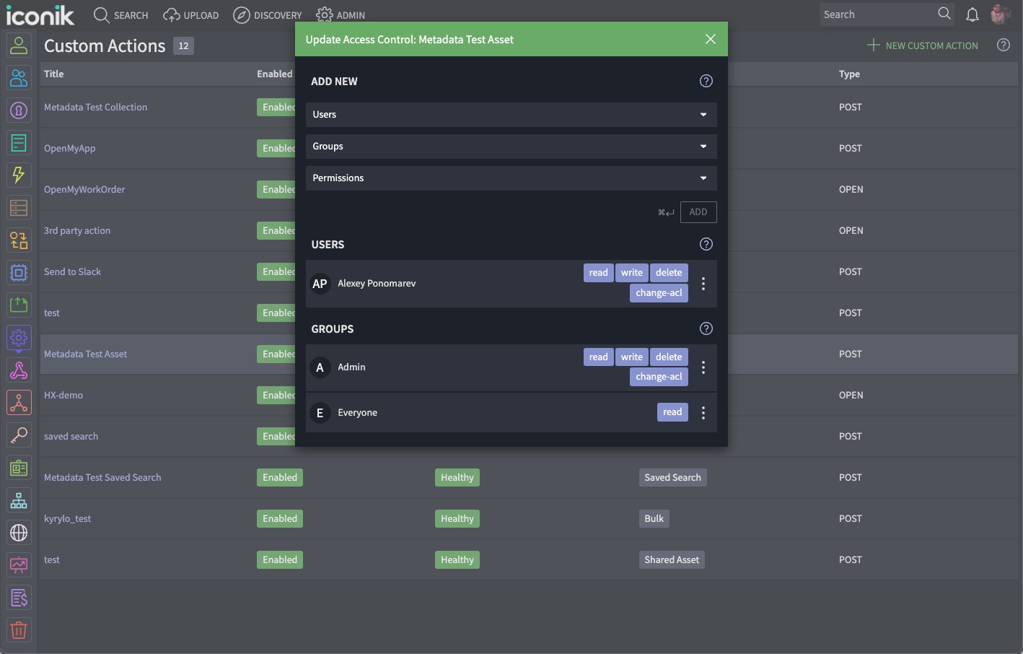
Task: Toggle write permission for Alexey Ponomarev
Action: (631, 272)
